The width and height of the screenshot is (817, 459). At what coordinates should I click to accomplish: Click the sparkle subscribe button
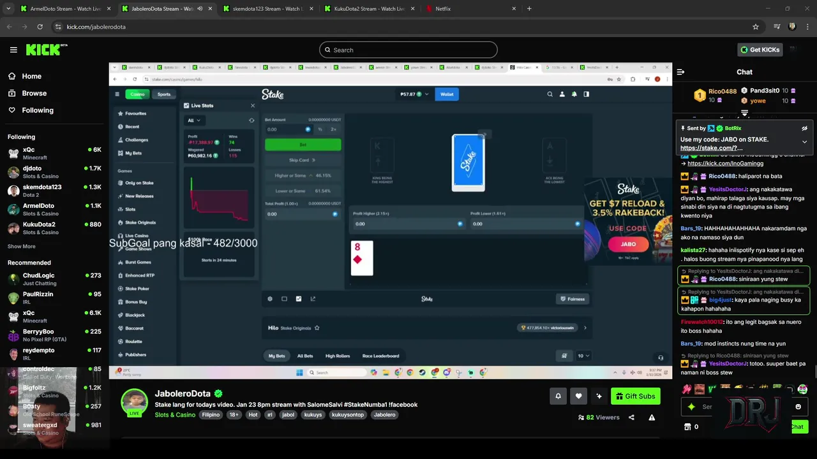pyautogui.click(x=599, y=396)
